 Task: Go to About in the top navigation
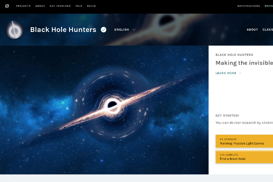(40, 6)
